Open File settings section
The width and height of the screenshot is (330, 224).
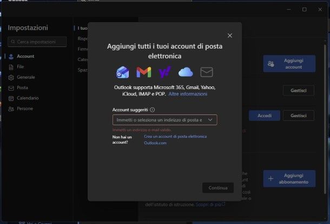click(20, 67)
